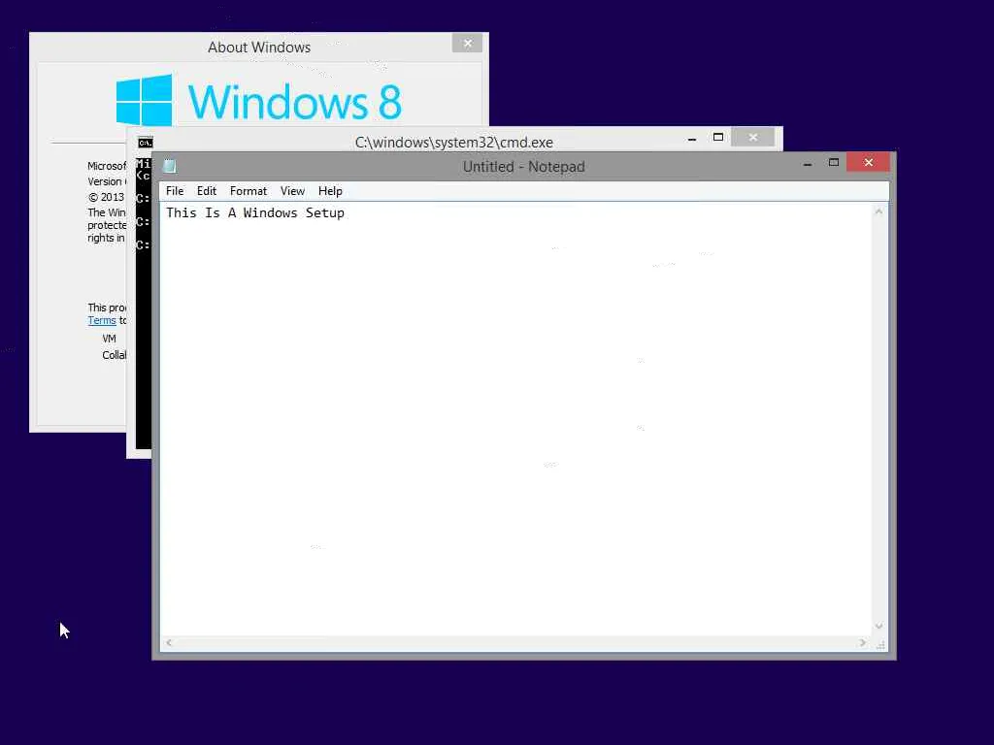Viewport: 994px width, 745px height.
Task: Open the File menu in Notepad
Action: (x=175, y=191)
